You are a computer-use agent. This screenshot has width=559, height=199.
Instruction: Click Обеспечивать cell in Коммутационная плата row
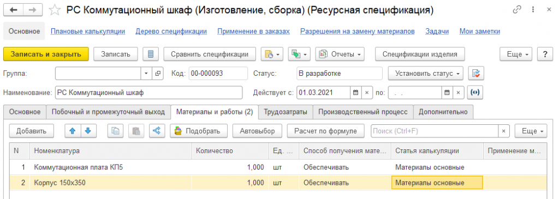345,167
